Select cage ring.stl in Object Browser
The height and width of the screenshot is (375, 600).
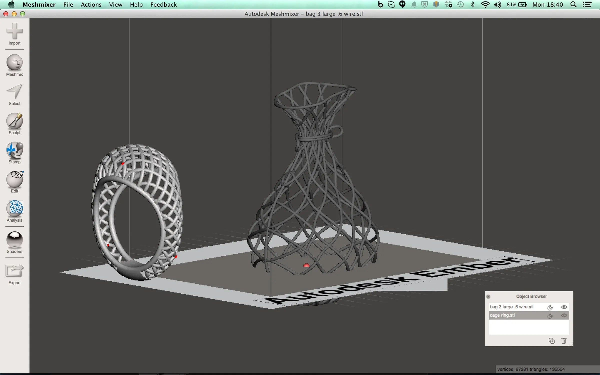pyautogui.click(x=529, y=315)
